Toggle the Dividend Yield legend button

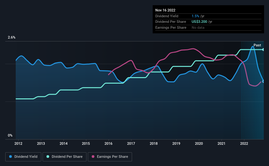tap(23, 157)
